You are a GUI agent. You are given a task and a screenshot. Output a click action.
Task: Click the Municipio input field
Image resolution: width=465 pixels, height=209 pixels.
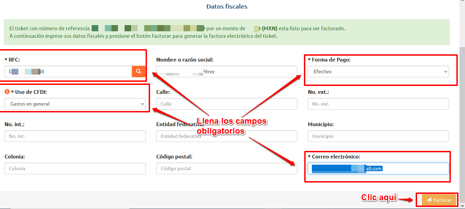click(x=378, y=136)
